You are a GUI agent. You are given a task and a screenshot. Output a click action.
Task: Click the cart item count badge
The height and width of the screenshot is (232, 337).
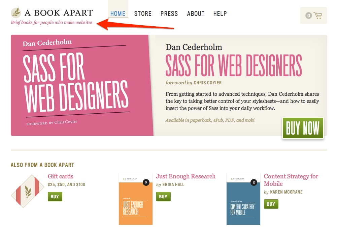point(309,16)
